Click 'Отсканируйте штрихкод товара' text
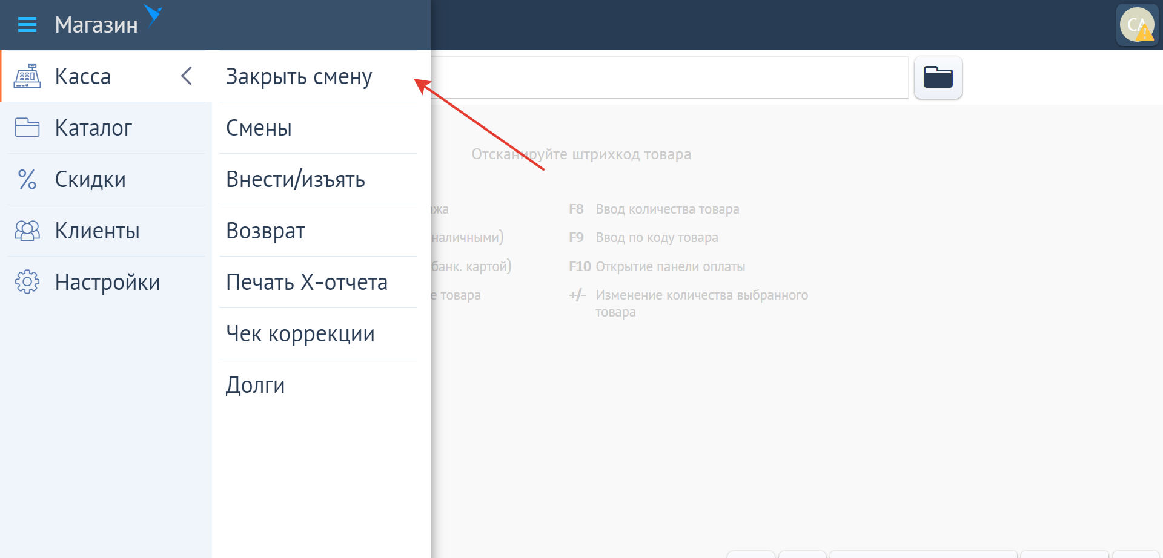The height and width of the screenshot is (558, 1163). tap(581, 154)
